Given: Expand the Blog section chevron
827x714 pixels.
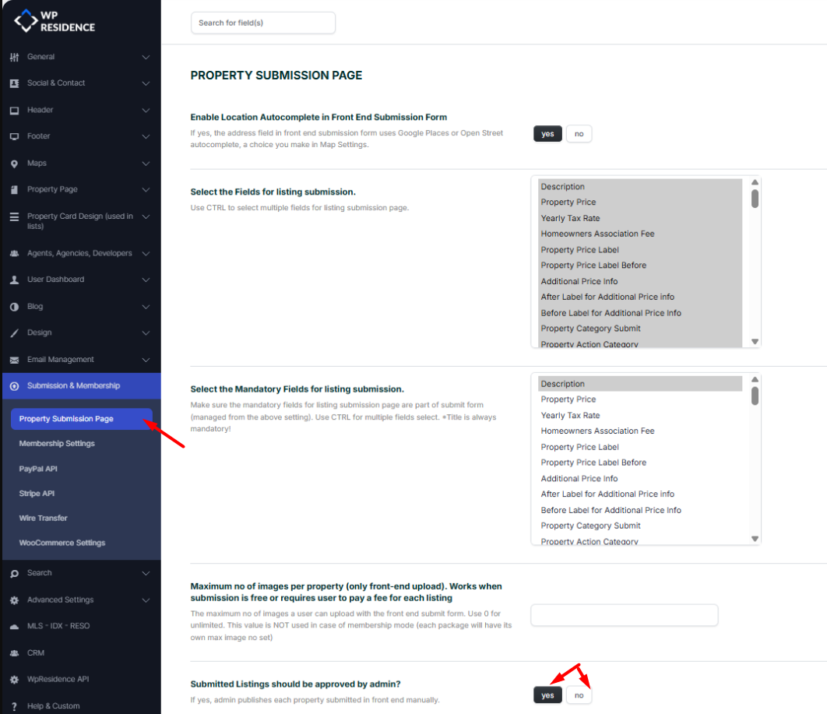Looking at the screenshot, I should tap(146, 307).
